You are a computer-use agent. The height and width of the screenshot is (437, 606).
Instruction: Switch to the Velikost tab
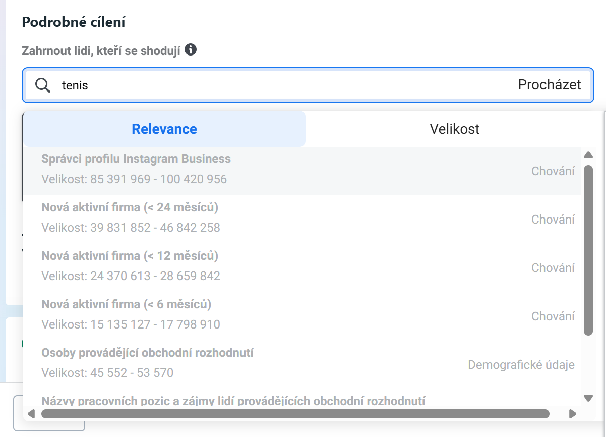455,129
